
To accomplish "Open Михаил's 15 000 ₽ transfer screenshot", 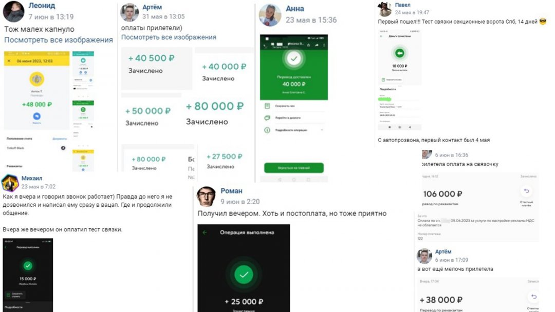I will (x=28, y=275).
